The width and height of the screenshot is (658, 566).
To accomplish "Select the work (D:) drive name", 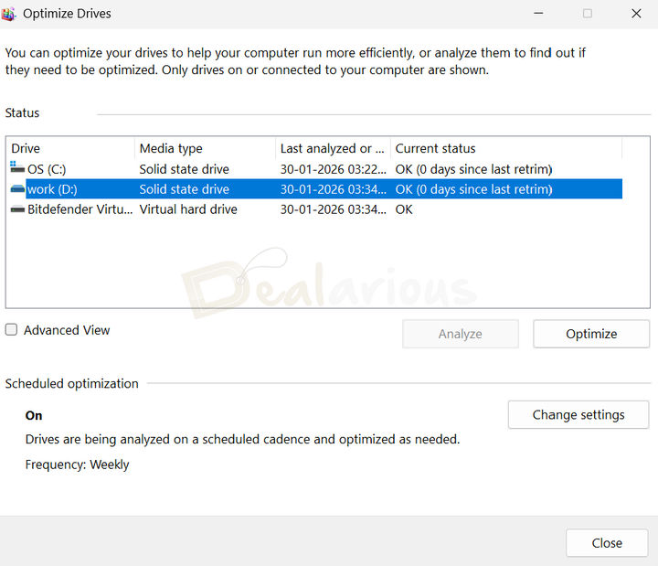I will (52, 189).
